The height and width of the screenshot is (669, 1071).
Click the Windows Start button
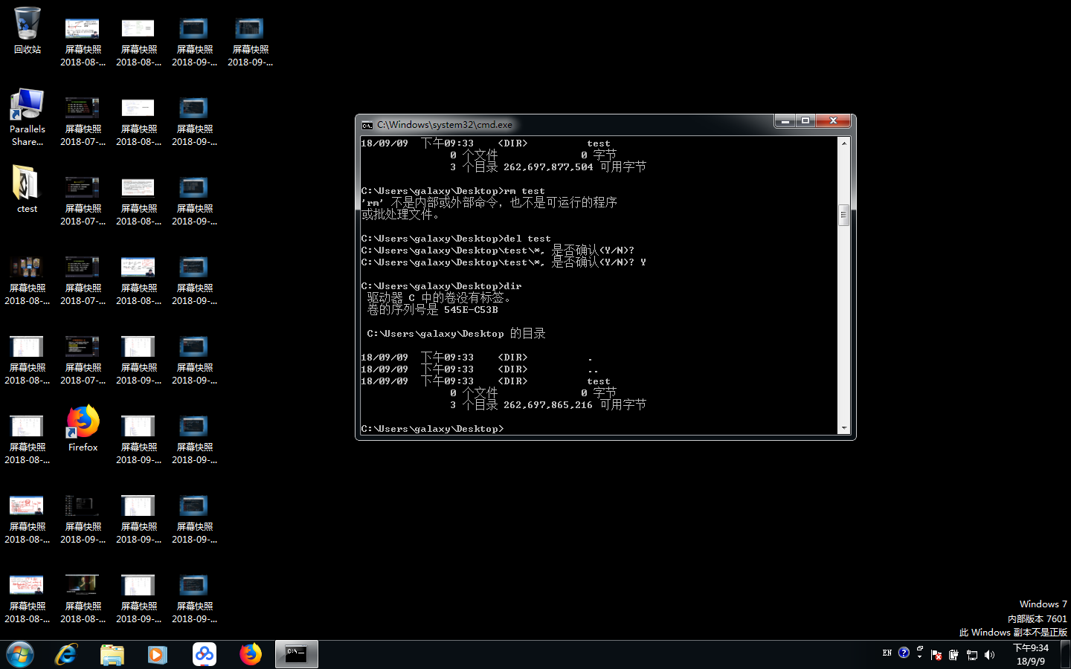coord(20,654)
